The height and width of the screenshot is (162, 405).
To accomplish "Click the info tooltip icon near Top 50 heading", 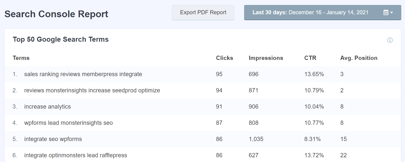I will tap(389, 40).
